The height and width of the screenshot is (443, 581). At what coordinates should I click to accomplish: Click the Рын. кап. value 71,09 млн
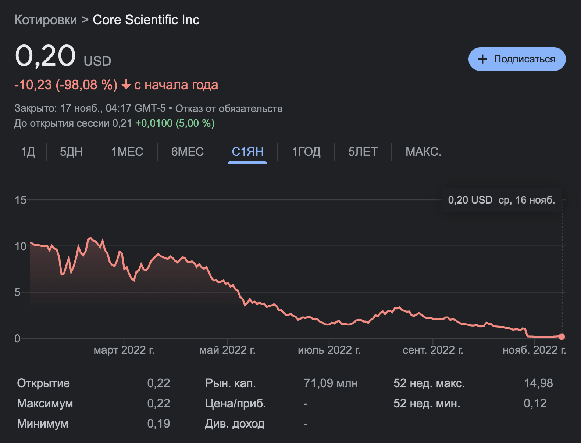331,383
